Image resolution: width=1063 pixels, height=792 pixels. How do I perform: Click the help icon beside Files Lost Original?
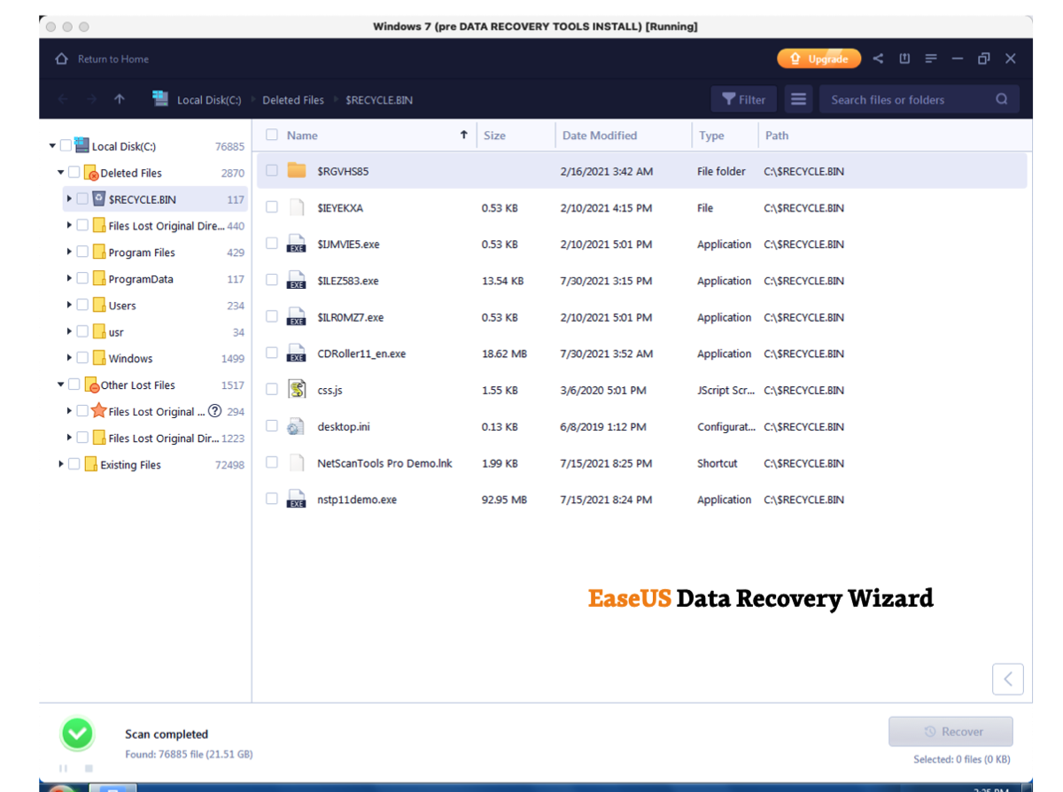point(214,411)
